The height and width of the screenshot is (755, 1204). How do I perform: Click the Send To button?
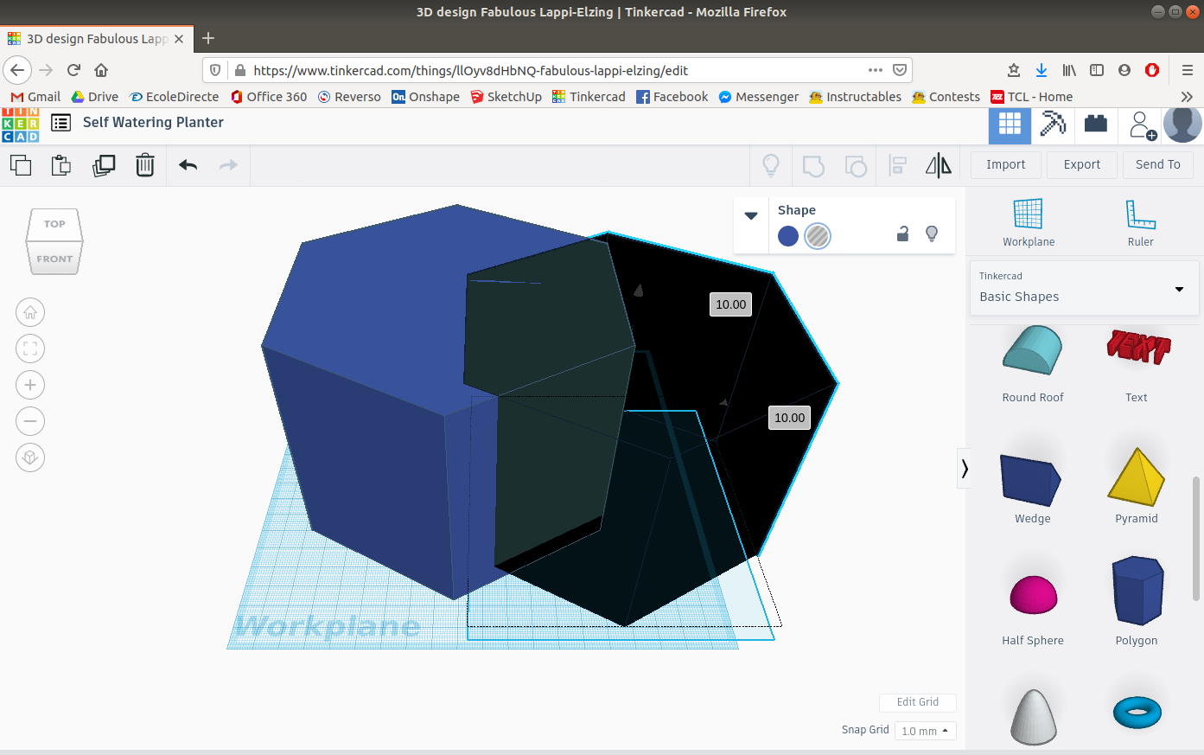pos(1158,164)
